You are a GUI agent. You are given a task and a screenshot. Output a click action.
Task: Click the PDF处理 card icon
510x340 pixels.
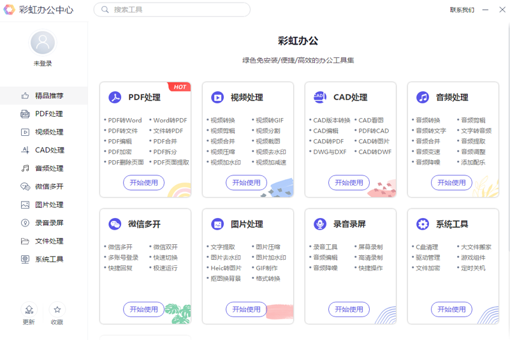point(115,98)
